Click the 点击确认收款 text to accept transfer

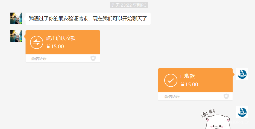tap(61, 38)
